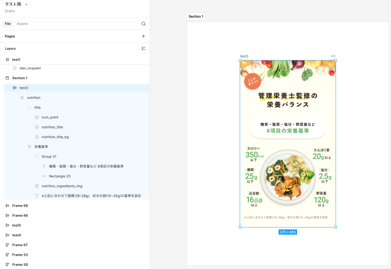Click the text icon beside 糖質・脂質 layer
Image resolution: width=391 pixels, height=269 pixels.
pyautogui.click(x=44, y=166)
